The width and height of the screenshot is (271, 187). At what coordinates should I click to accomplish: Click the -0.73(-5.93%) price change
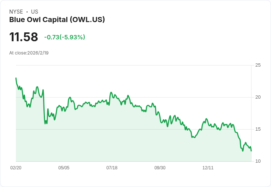64,37
